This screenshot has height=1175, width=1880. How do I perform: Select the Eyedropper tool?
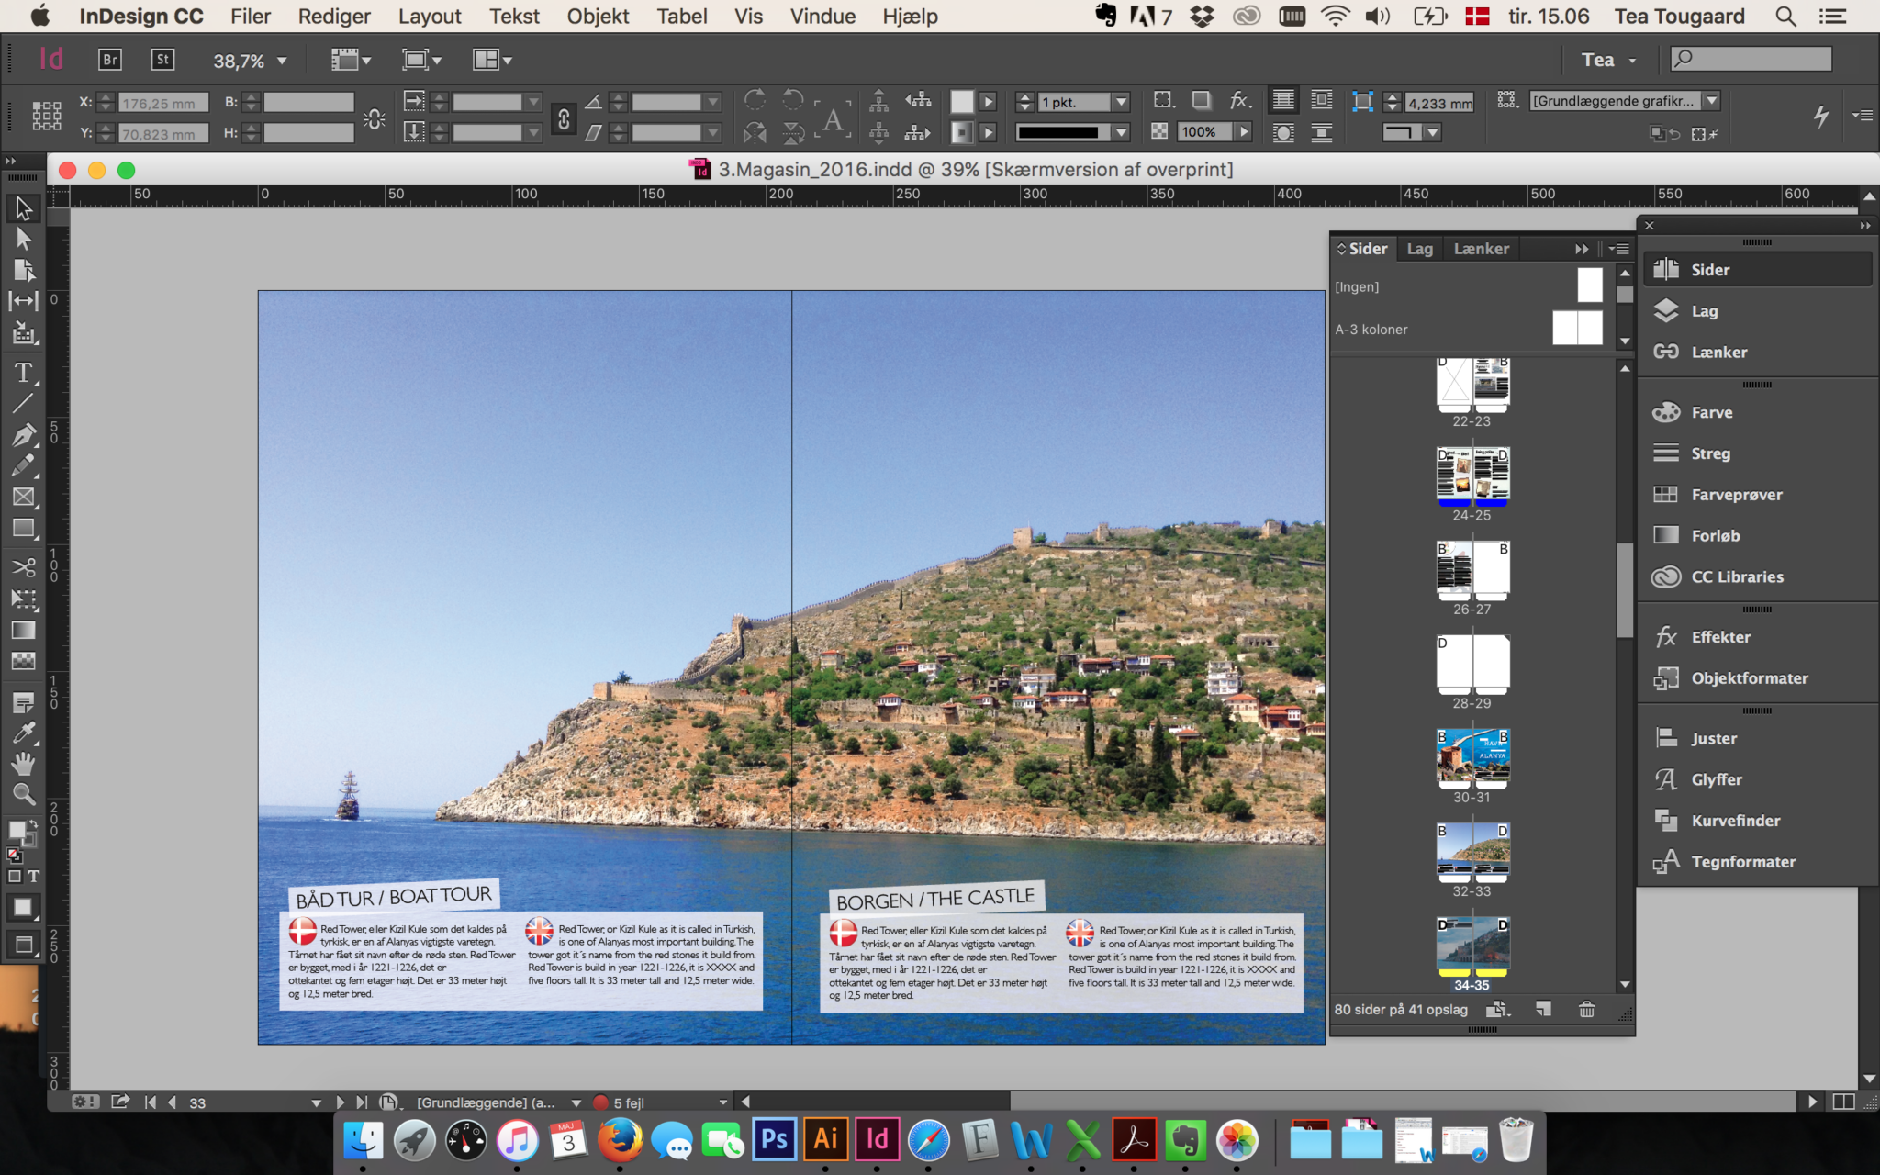[23, 733]
